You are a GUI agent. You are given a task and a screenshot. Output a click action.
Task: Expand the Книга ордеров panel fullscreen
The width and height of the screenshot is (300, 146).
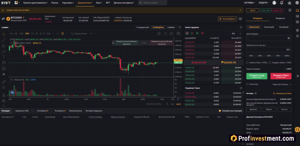(x=241, y=27)
